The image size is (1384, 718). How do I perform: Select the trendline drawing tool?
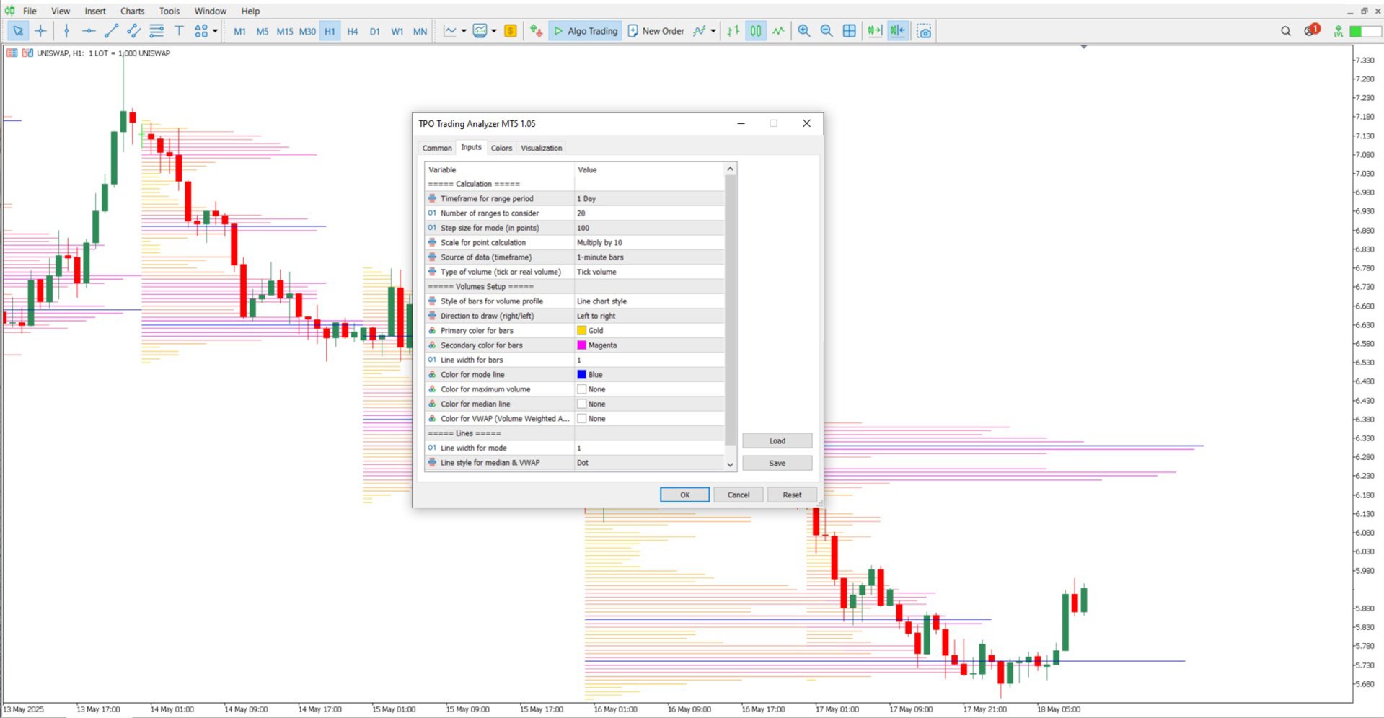click(x=111, y=31)
